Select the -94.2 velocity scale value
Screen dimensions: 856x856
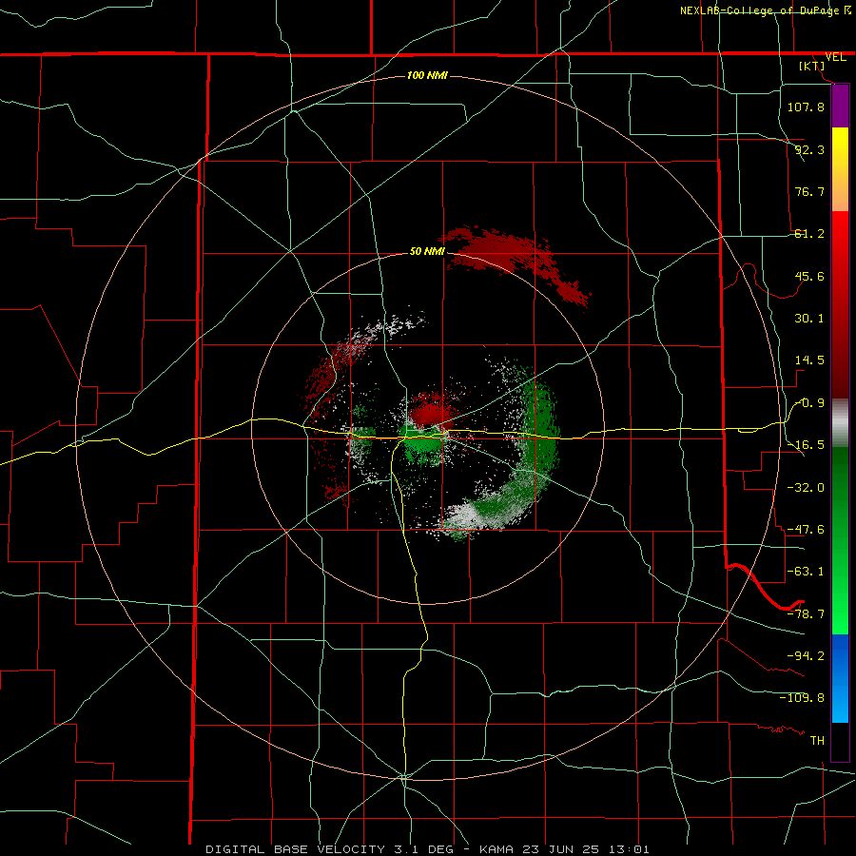click(x=806, y=655)
